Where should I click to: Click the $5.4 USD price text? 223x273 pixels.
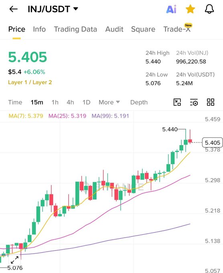(14, 72)
